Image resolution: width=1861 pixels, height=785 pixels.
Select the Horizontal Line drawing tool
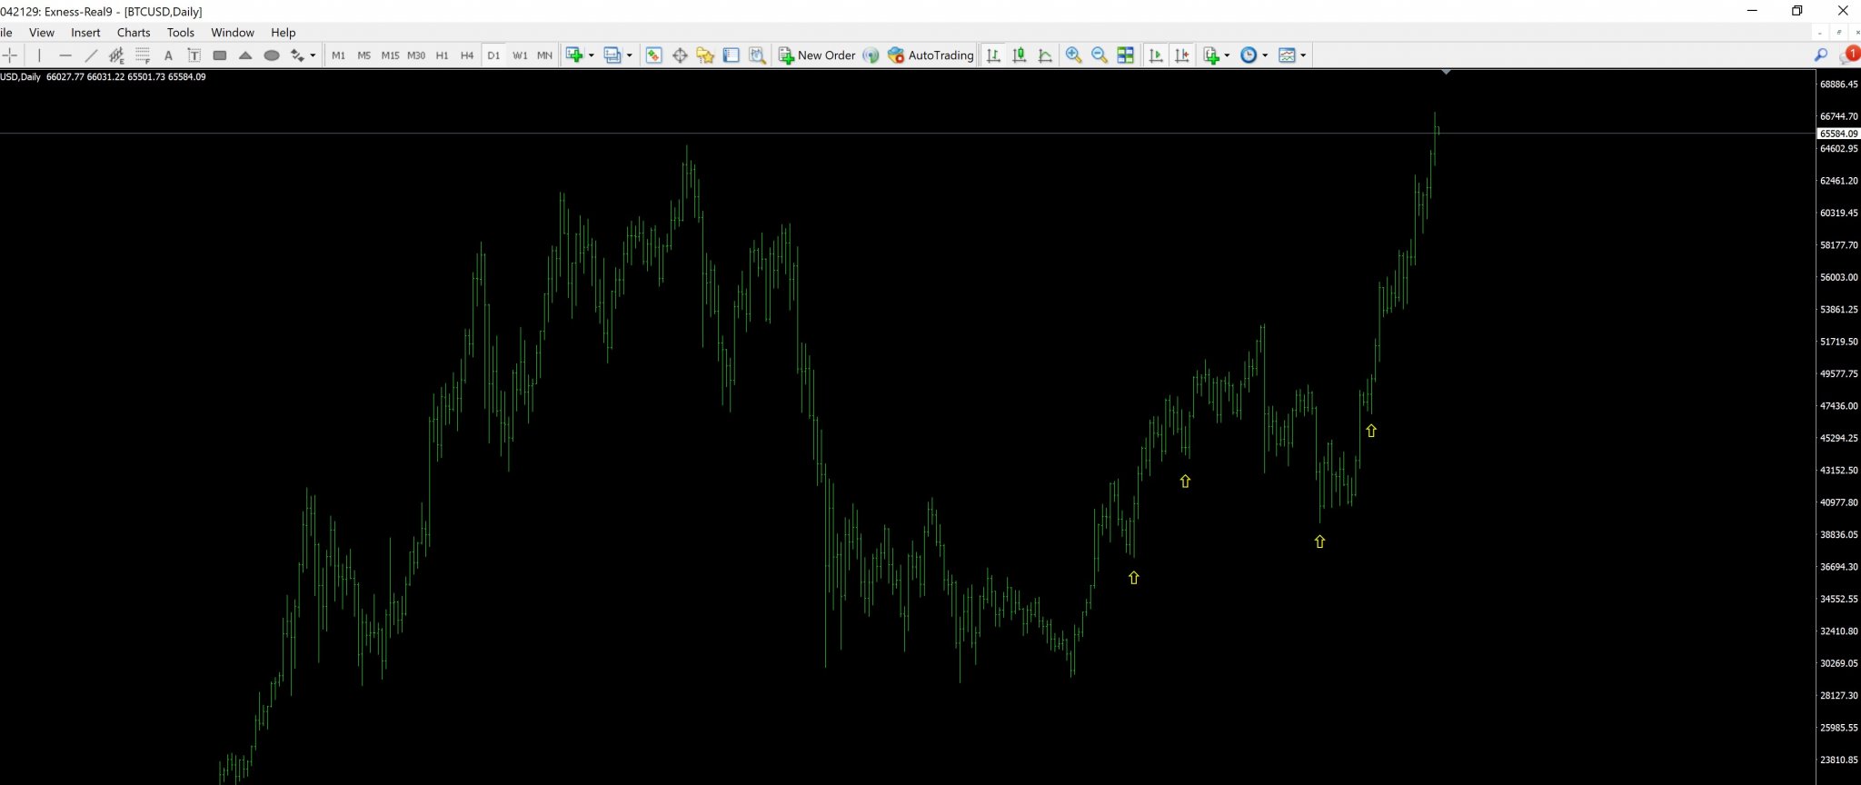65,55
